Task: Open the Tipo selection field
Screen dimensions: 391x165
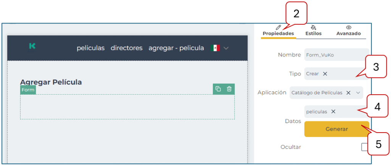Action: tap(344, 74)
